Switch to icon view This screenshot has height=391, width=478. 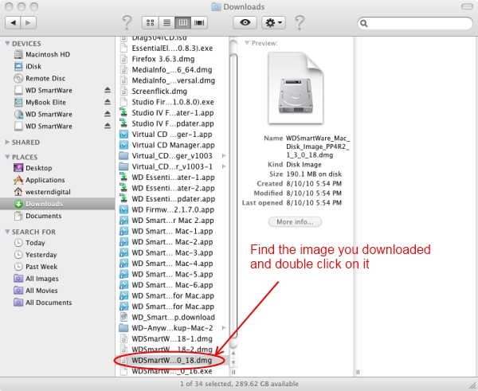click(x=150, y=22)
